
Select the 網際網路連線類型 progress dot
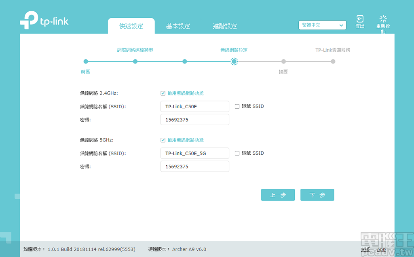click(135, 61)
